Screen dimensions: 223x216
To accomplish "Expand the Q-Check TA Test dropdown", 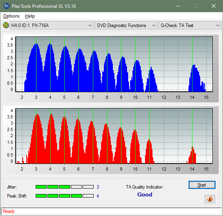I will click(x=190, y=25).
